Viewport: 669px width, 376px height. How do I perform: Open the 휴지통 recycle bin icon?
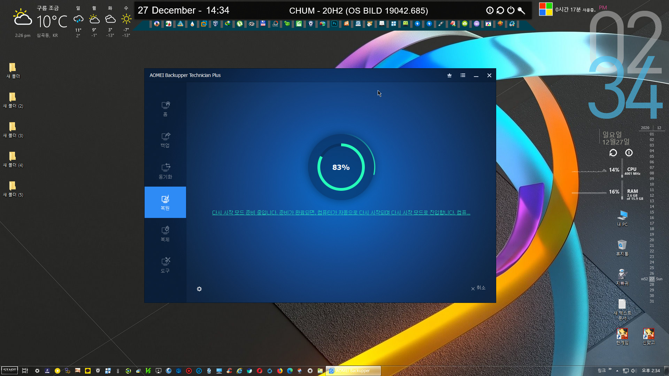(622, 248)
